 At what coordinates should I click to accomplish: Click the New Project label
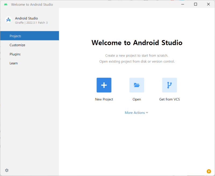click(104, 99)
